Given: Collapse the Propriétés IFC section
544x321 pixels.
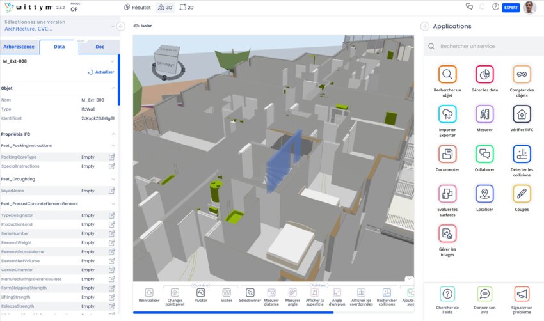Looking at the screenshot, I should tap(113, 134).
